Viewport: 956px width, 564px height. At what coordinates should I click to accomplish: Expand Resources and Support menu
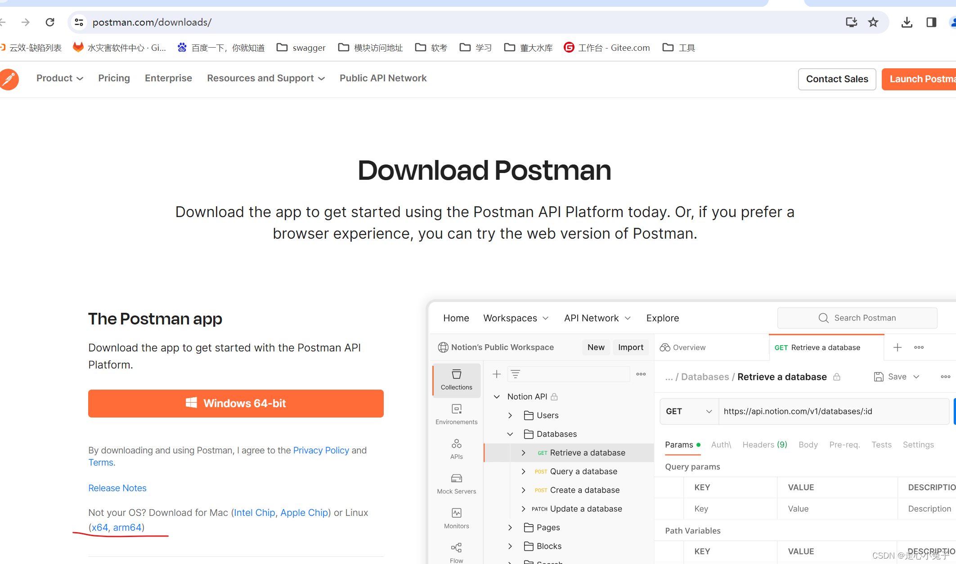(x=265, y=78)
